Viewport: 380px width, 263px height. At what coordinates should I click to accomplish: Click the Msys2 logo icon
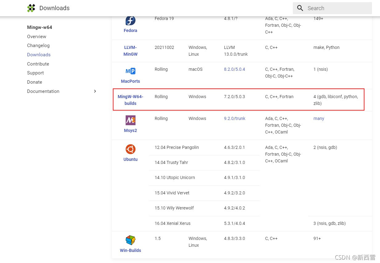pyautogui.click(x=131, y=120)
